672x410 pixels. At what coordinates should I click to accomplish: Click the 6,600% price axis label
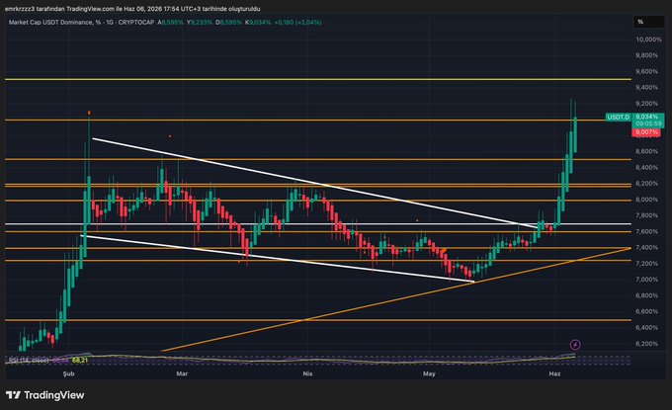pyautogui.click(x=646, y=311)
